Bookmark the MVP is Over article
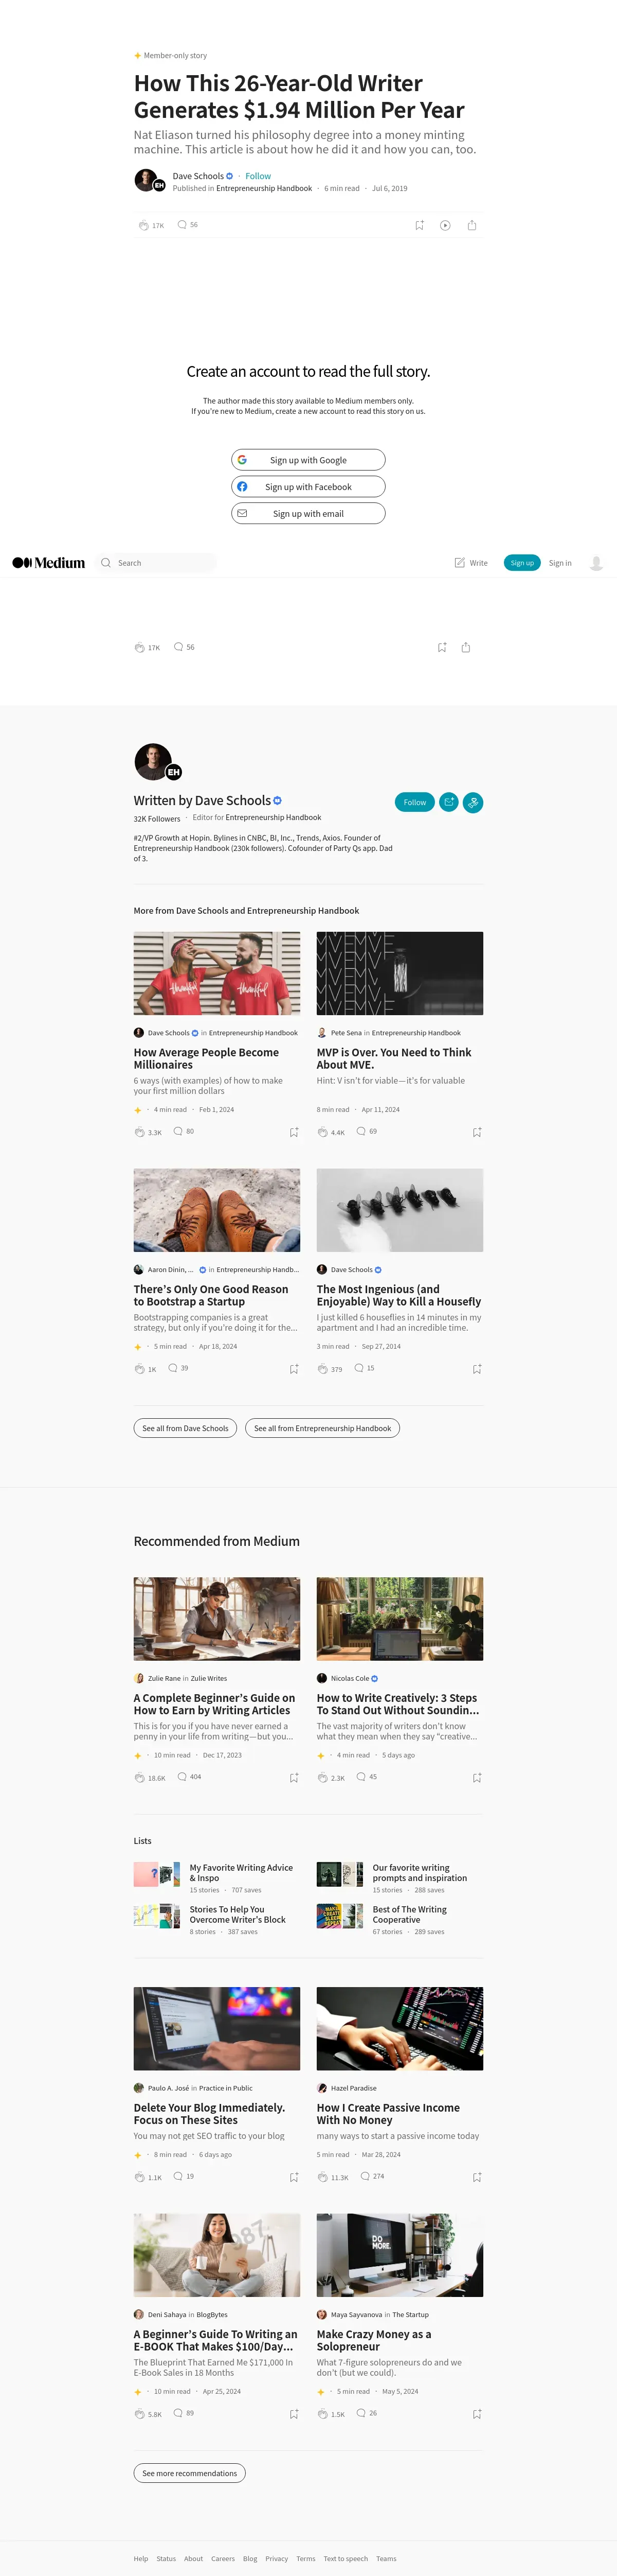 [477, 1132]
